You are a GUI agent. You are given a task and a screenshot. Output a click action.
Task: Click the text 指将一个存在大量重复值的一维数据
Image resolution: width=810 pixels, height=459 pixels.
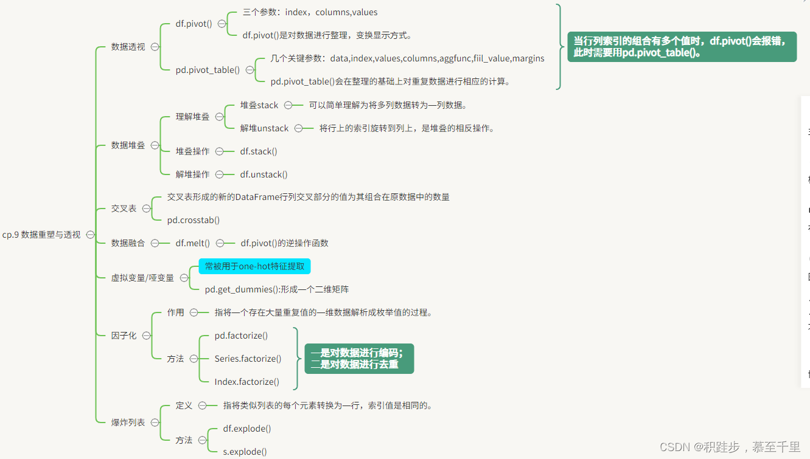[323, 312]
